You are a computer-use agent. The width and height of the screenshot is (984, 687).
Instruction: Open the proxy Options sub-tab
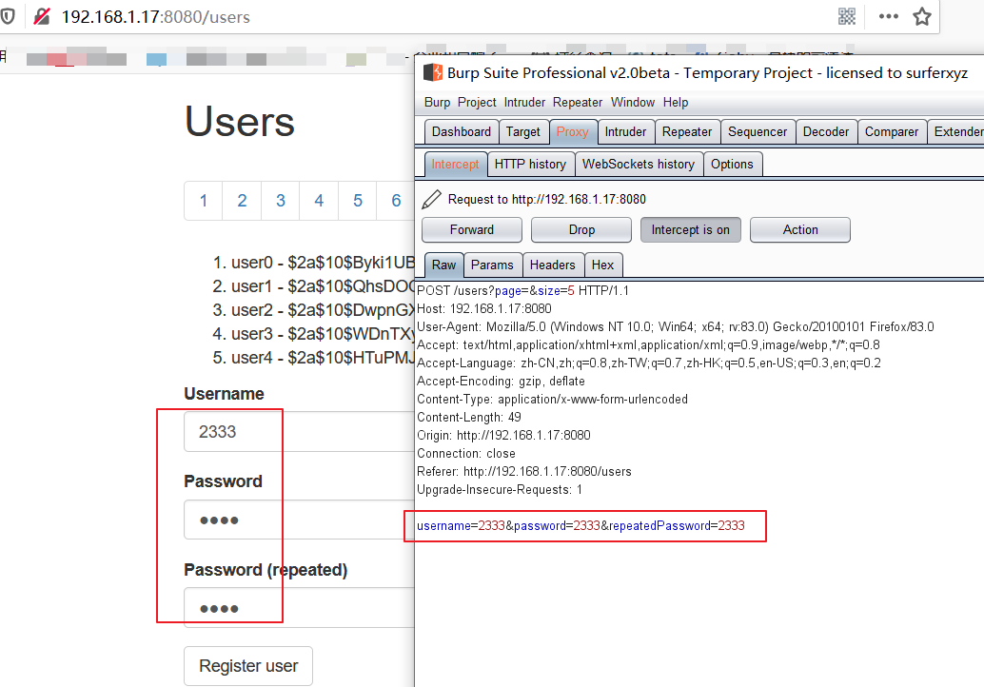732,165
